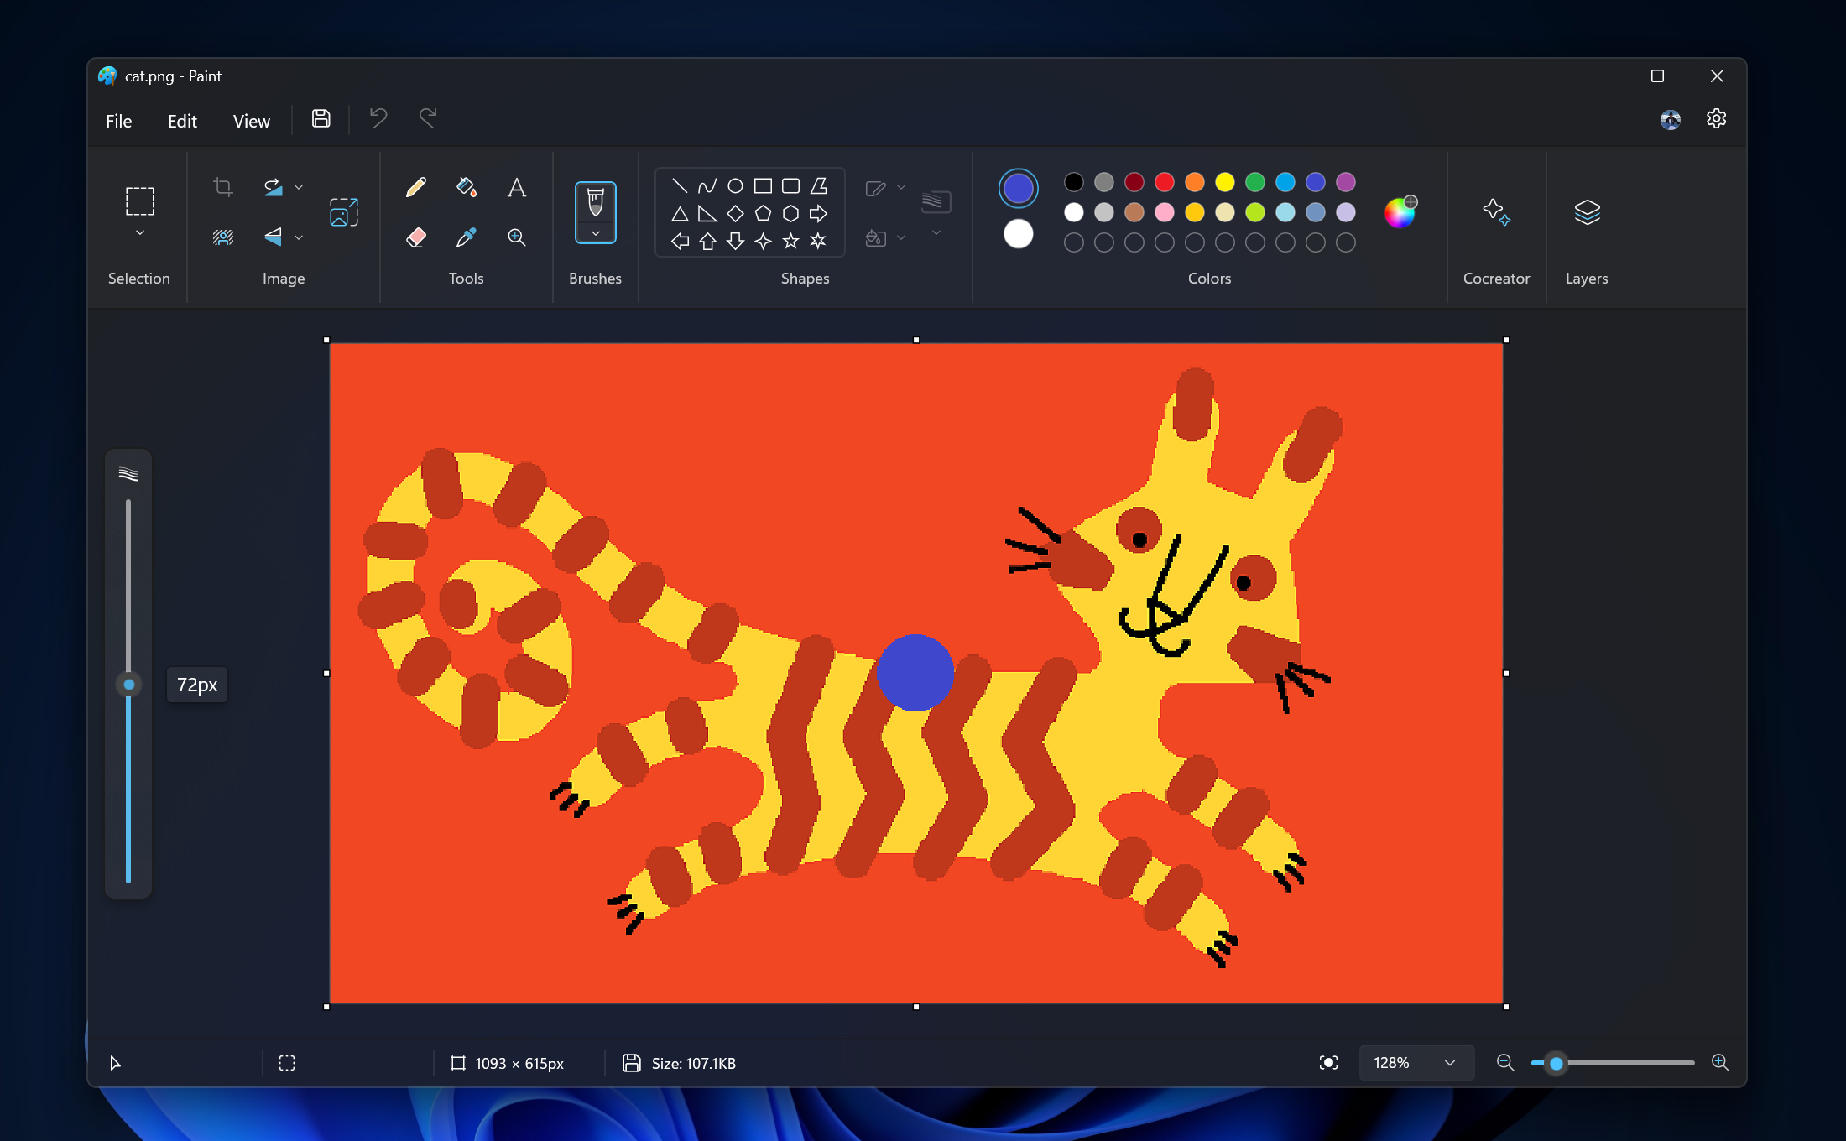The image size is (1846, 1141).
Task: Select the Fill (bucket) tool
Action: coord(466,186)
